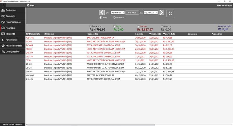
Task: Open the De start date dropdown
Action: click(x=123, y=13)
